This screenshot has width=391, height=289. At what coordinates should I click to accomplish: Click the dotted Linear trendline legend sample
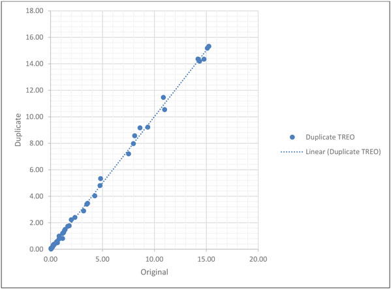tap(292, 152)
